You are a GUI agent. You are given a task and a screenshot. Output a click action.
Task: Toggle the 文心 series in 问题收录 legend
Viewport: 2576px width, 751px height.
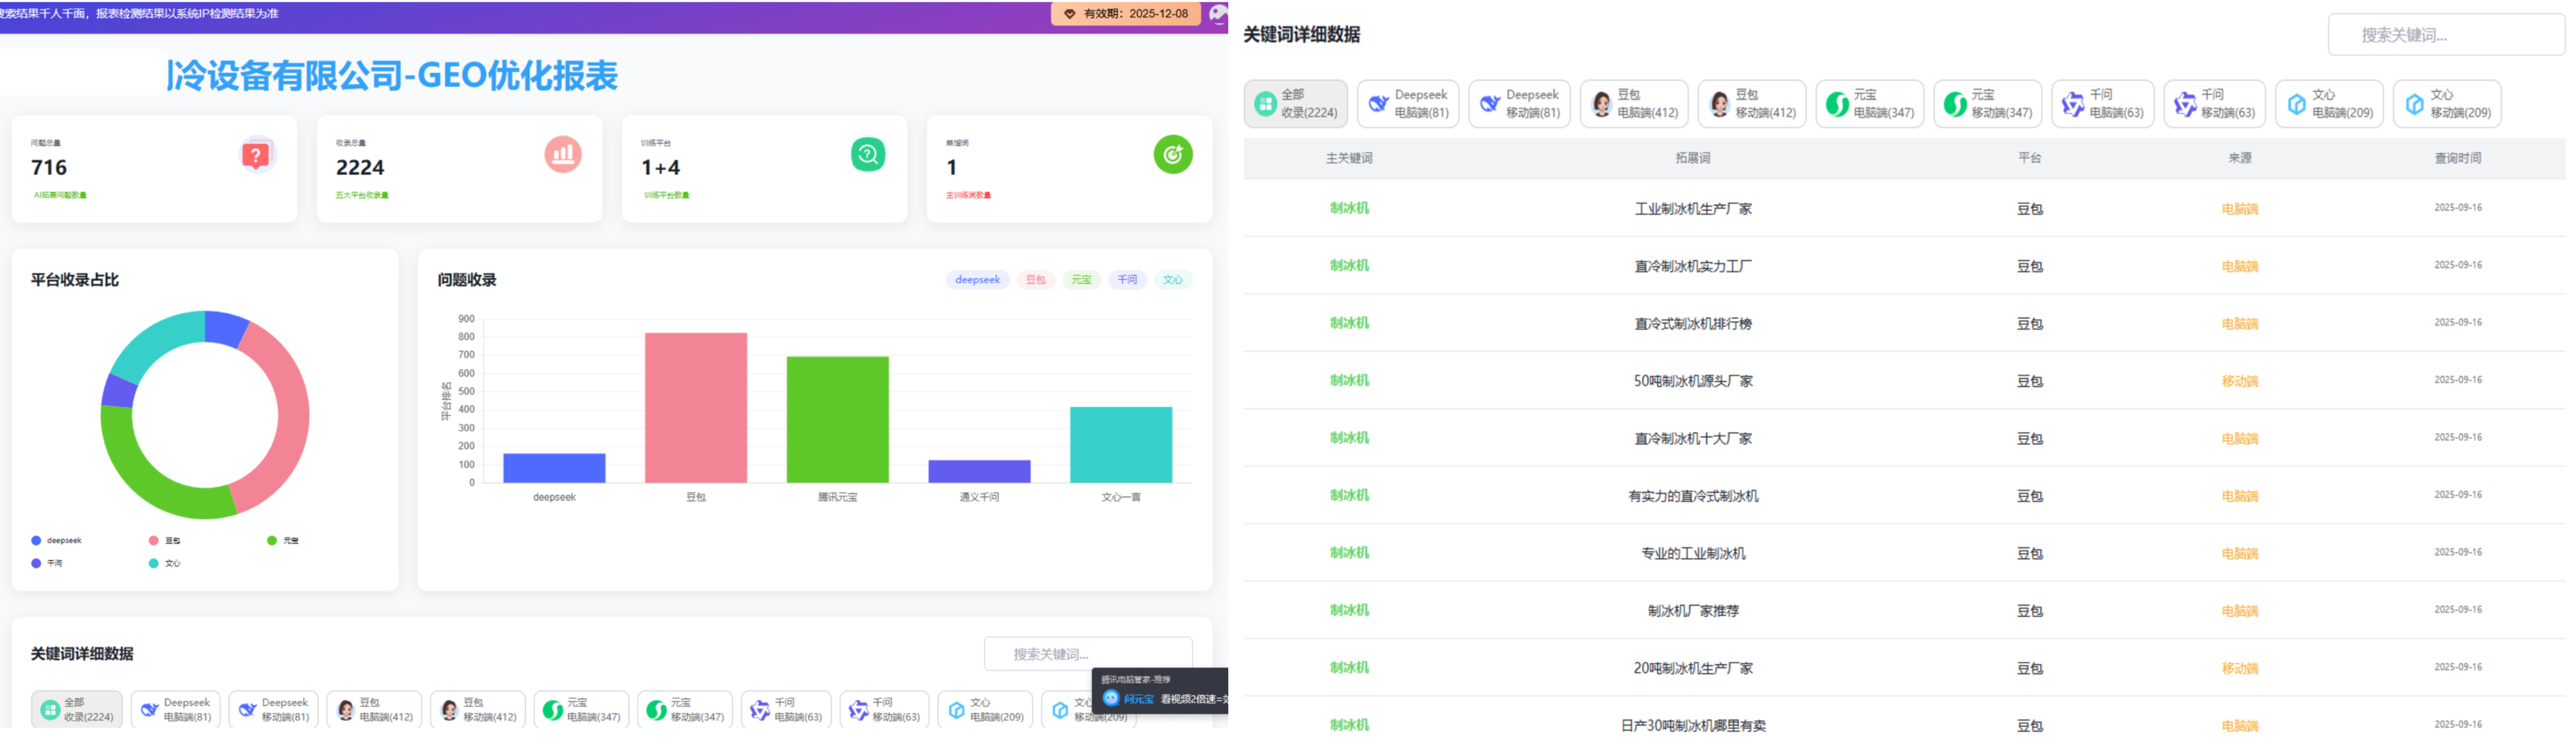coord(1172,280)
